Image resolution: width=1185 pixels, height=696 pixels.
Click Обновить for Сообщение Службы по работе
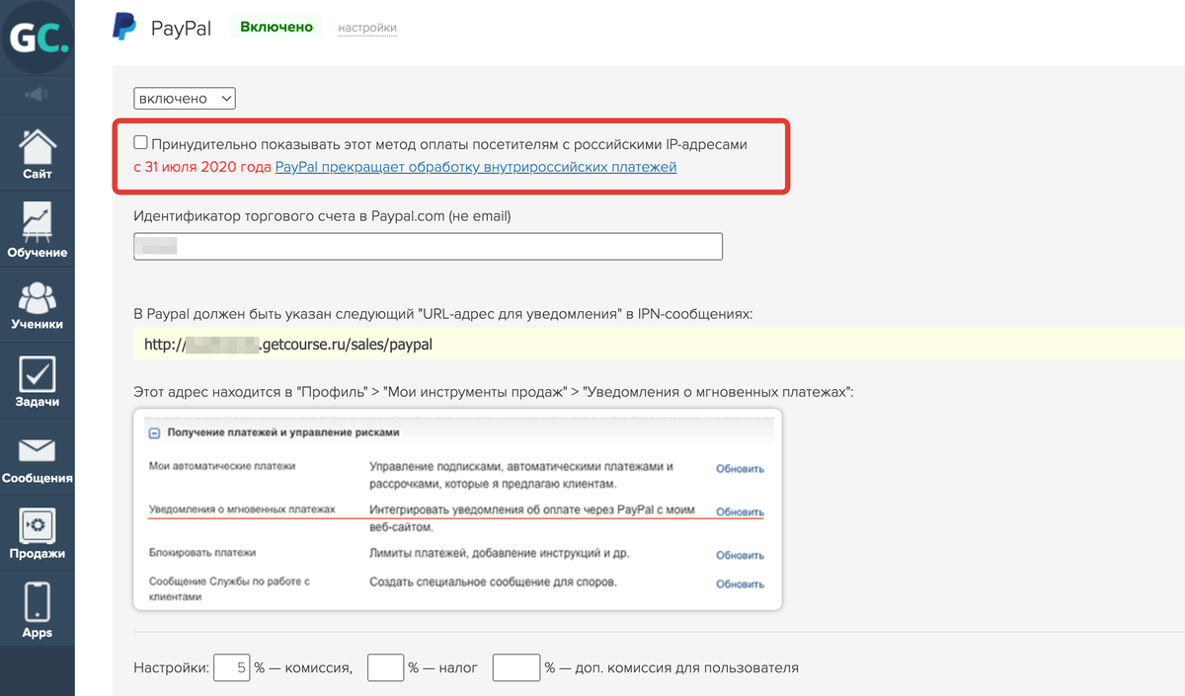coord(740,583)
